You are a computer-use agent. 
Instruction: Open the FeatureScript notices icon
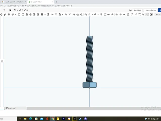(130, 10)
